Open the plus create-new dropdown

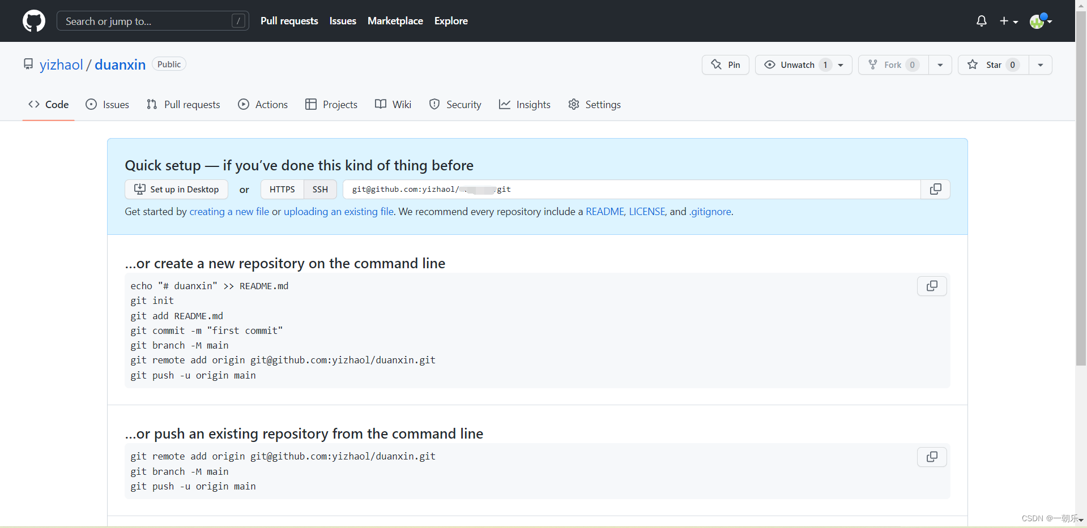pos(1009,21)
